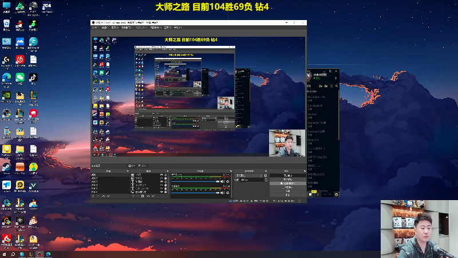Pop out the Sources dock panel

[167, 171]
